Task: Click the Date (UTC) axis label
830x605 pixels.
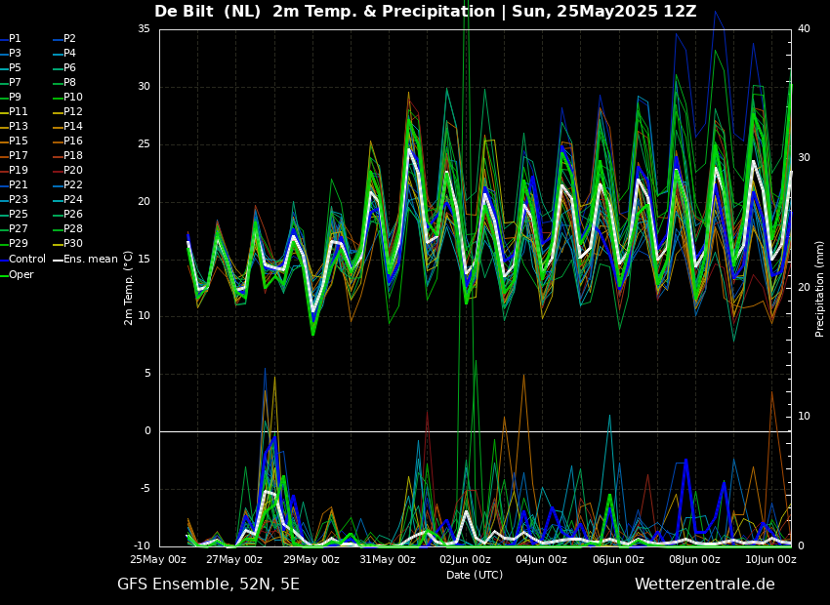Action: (475, 575)
